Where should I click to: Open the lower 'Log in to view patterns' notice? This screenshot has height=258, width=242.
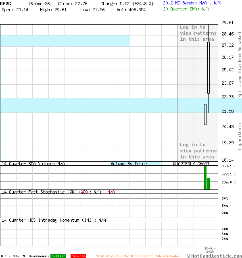click(198, 151)
